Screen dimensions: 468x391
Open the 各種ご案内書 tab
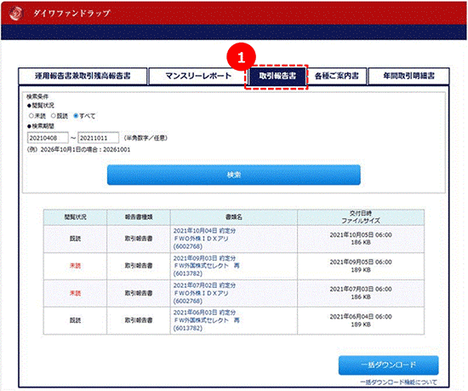(x=337, y=76)
